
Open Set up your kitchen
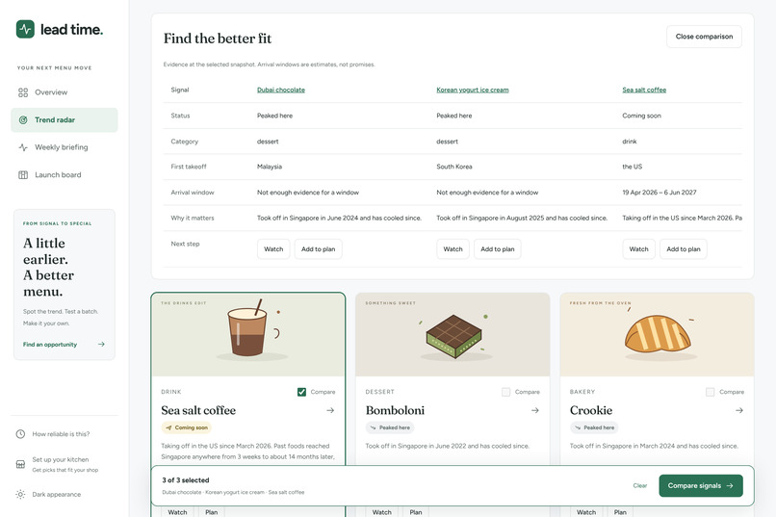tap(65, 464)
